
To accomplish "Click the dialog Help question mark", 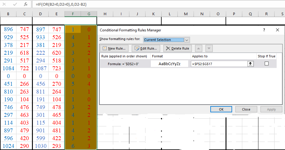I will click(264, 30).
